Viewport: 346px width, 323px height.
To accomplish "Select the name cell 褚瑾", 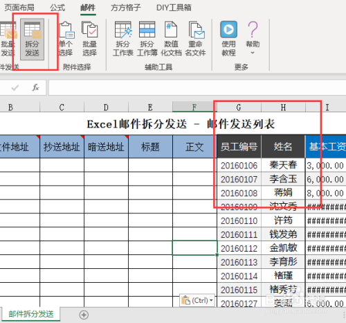I will coord(283,276).
